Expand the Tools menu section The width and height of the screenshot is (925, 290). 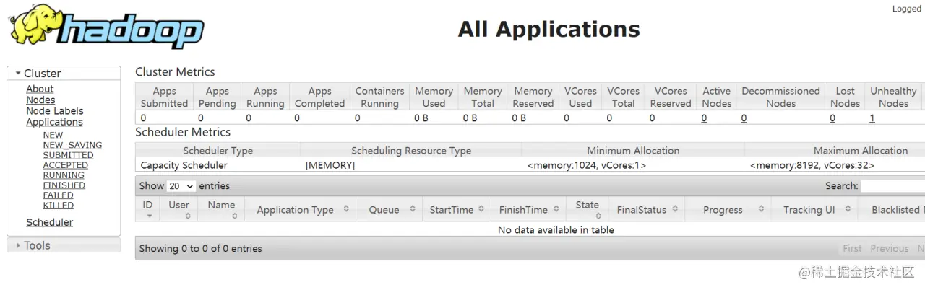point(19,246)
